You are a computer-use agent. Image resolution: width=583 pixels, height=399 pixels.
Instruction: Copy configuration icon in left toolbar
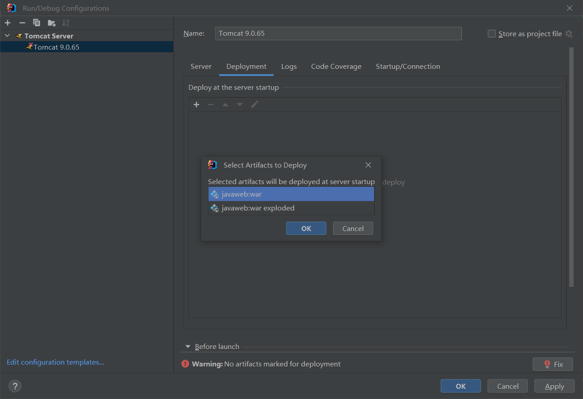(x=37, y=23)
